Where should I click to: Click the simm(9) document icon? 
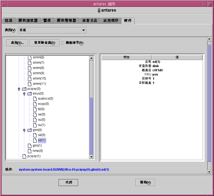30,73
